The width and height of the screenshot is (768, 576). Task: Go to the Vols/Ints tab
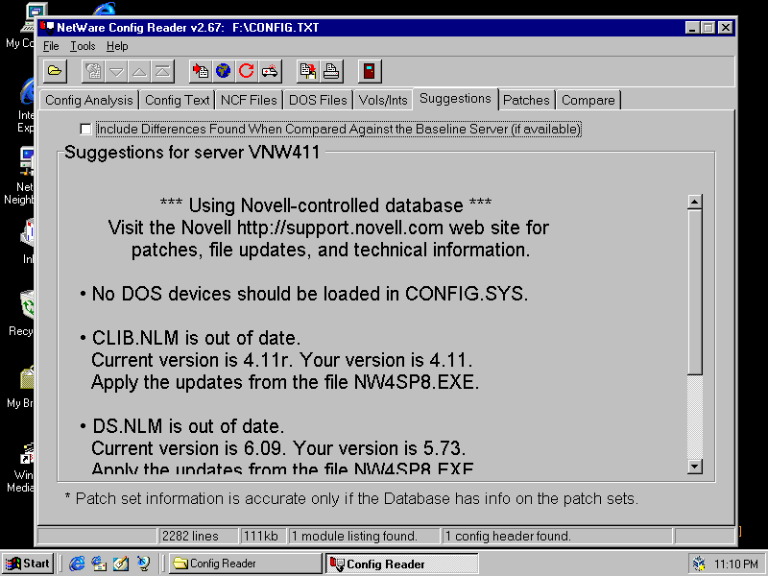(x=383, y=100)
